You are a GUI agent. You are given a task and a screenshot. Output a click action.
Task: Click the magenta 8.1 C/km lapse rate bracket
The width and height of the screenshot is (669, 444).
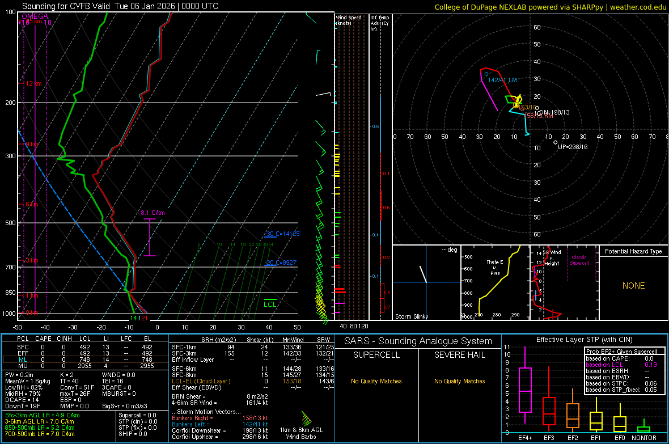(149, 237)
